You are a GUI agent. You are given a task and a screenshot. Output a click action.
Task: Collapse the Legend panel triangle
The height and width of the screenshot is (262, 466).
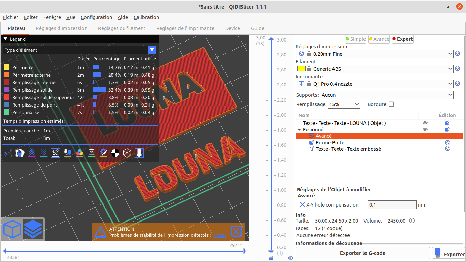click(x=5, y=39)
